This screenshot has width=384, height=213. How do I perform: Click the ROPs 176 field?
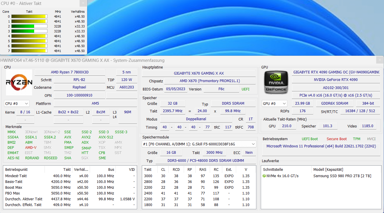tap(302, 111)
